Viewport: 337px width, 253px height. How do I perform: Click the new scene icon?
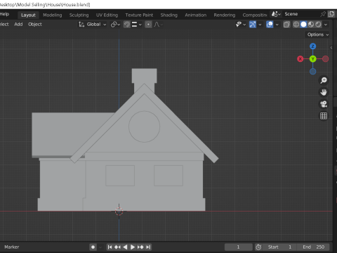[x=331, y=14]
